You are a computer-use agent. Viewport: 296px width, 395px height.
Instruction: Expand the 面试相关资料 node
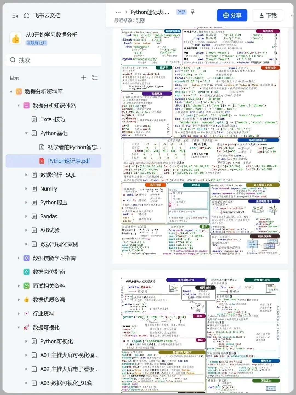(19, 286)
